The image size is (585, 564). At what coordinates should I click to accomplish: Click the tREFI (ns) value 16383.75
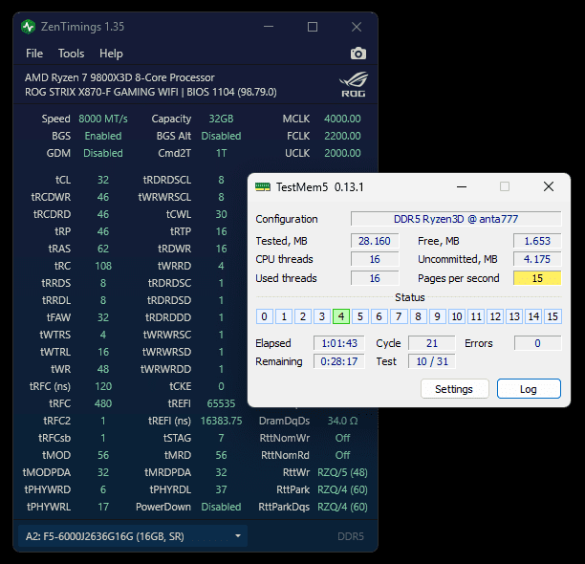coord(221,421)
